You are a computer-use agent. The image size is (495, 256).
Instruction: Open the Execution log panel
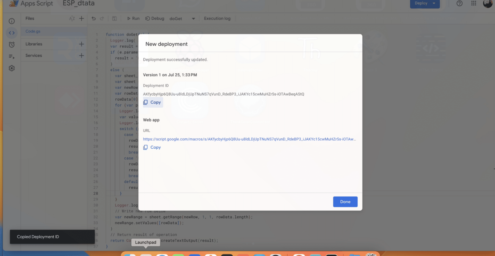217,18
